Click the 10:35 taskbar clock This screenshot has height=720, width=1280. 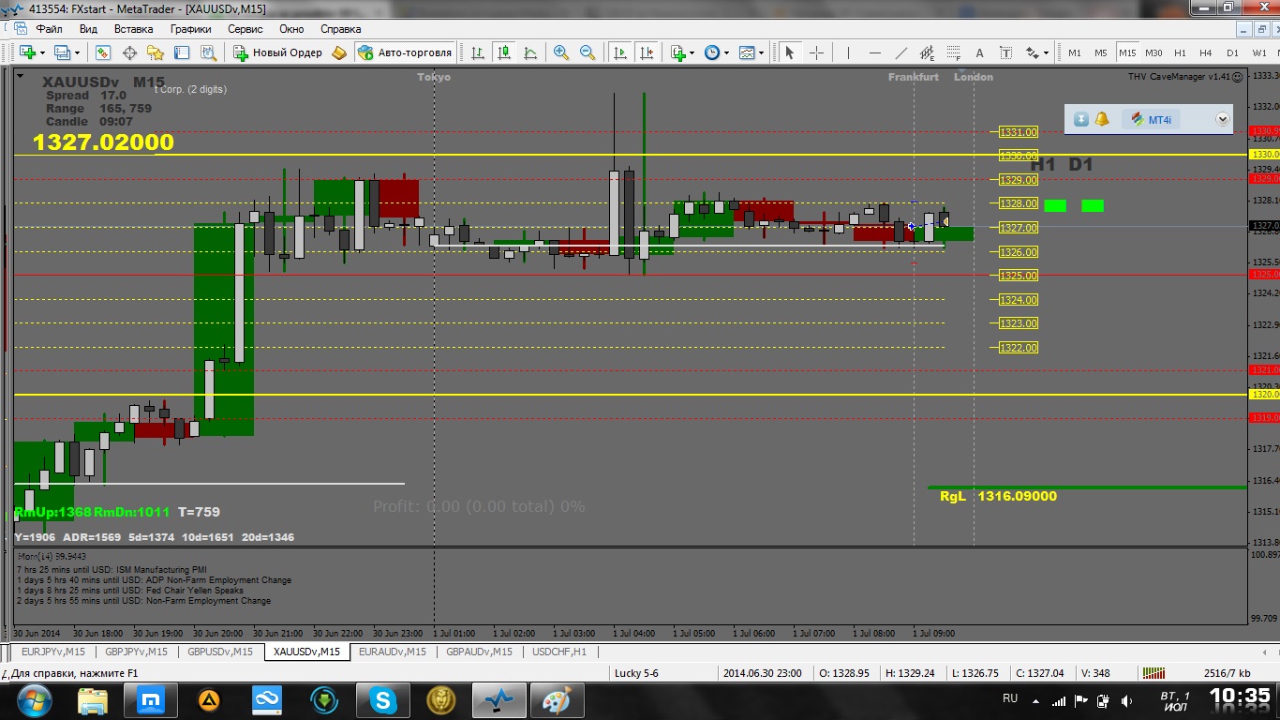click(1239, 697)
